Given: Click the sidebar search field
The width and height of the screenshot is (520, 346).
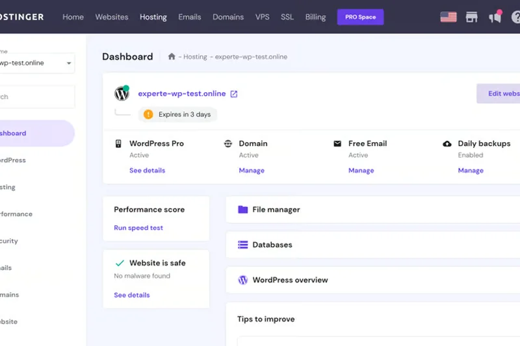Looking at the screenshot, I should click(37, 97).
